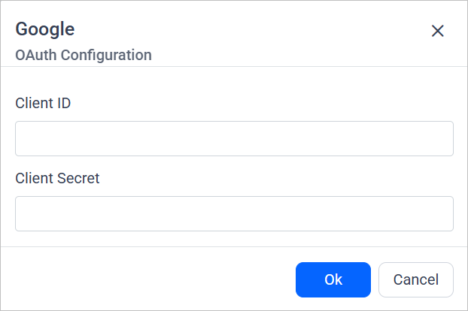Abort the OAuth setup via Cancel
This screenshot has width=468, height=311.
pos(415,279)
